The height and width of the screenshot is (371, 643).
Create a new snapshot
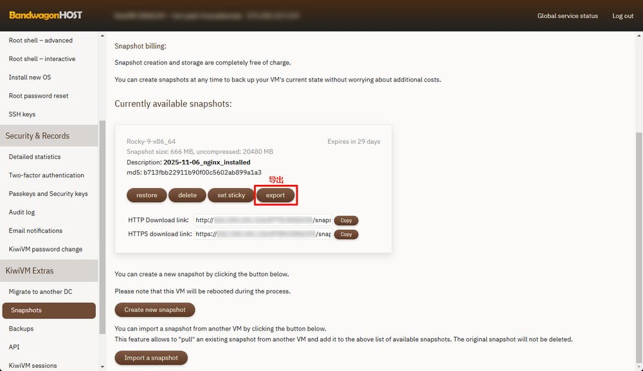click(x=154, y=309)
